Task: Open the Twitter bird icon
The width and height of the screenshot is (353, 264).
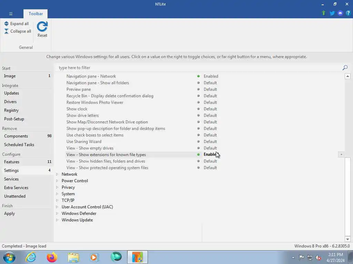Action: pos(332,13)
